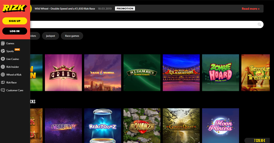Click the 18.03.2019 promotion date
This screenshot has width=274, height=143.
click(x=105, y=9)
